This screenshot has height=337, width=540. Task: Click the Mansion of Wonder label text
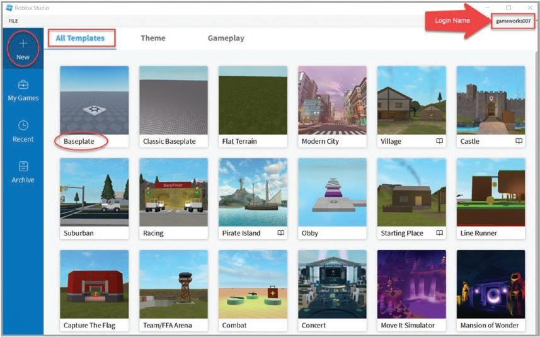(490, 325)
